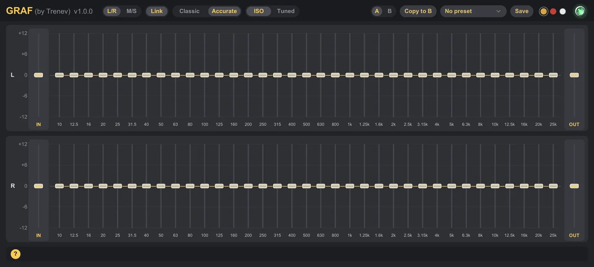Choose Tuned frequency spacing
The height and width of the screenshot is (267, 594).
click(x=286, y=11)
